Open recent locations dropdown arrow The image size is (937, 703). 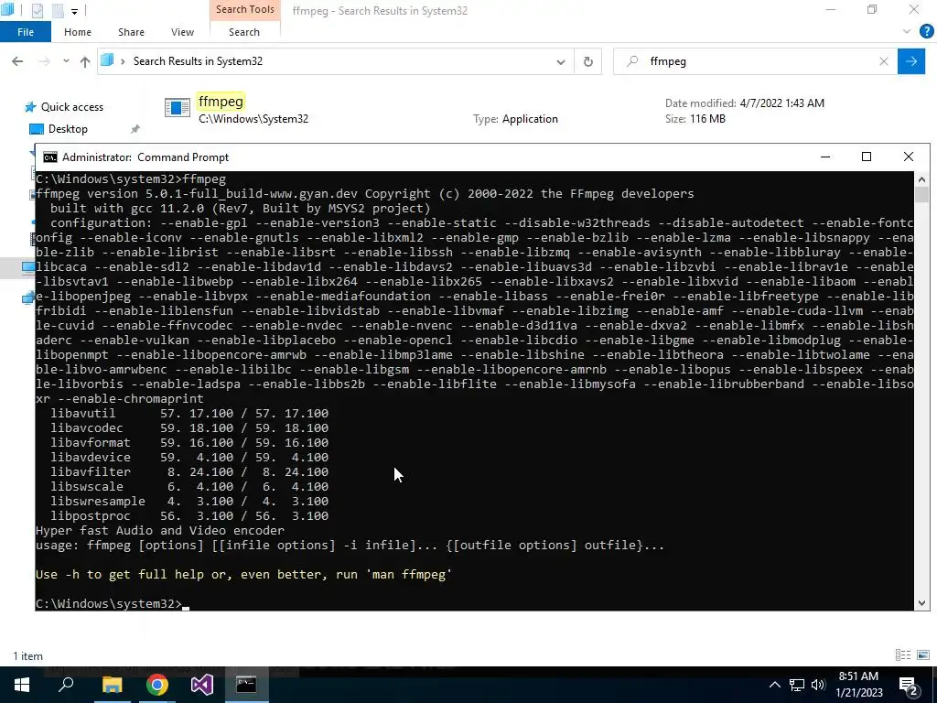[66, 61]
